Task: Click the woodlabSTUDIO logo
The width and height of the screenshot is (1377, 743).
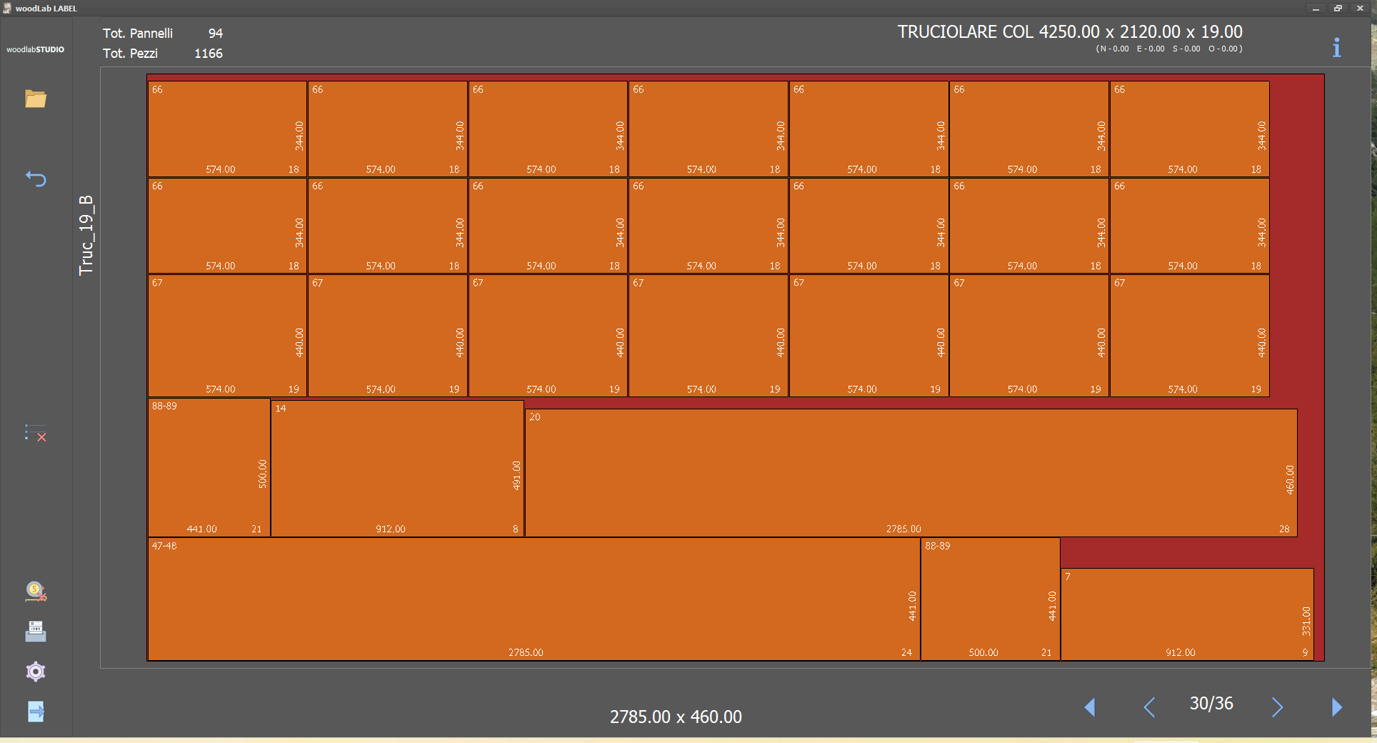Action: pos(36,49)
